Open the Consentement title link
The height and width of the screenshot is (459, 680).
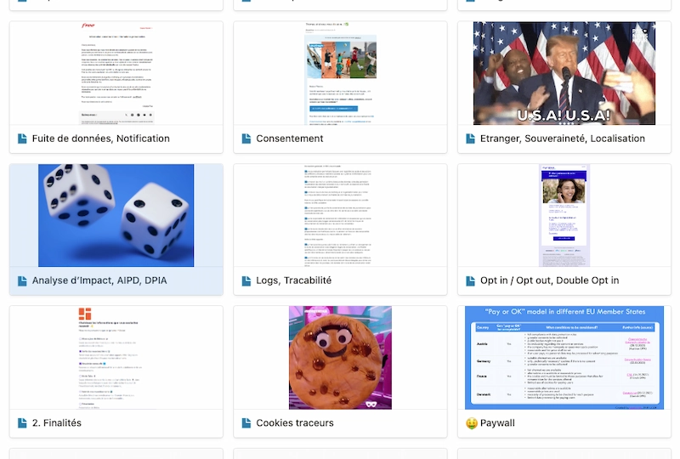290,139
